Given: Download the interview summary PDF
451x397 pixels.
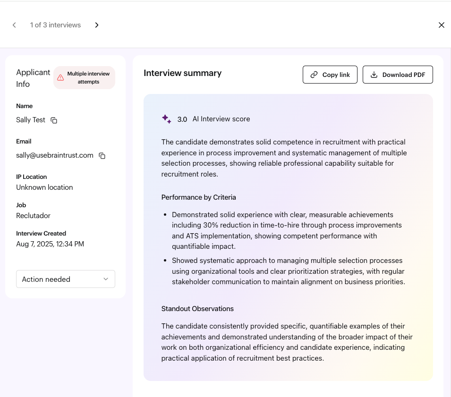Looking at the screenshot, I should pyautogui.click(x=397, y=75).
